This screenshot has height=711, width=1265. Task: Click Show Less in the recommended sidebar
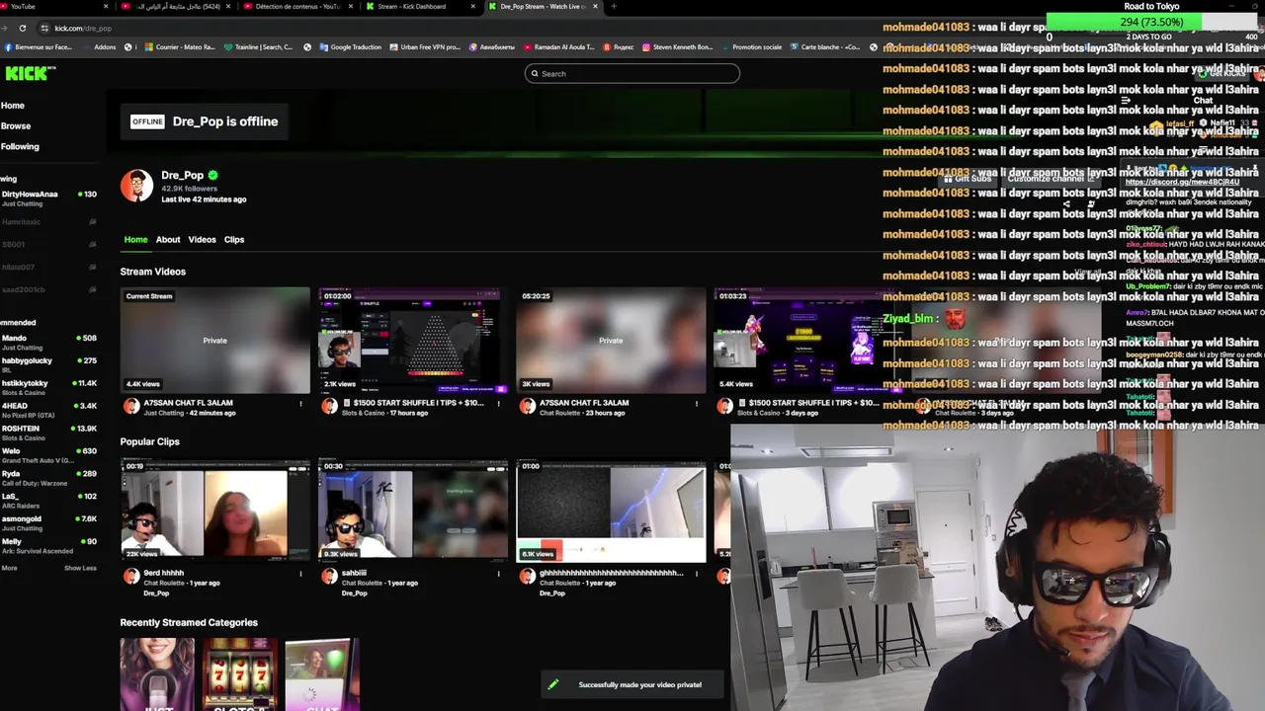coord(80,568)
